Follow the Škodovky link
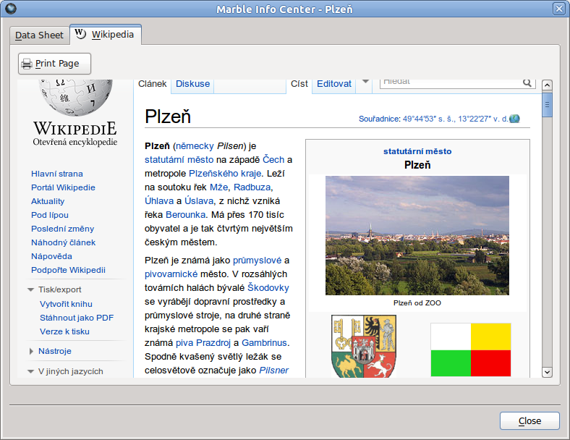This screenshot has width=570, height=440. (x=268, y=288)
